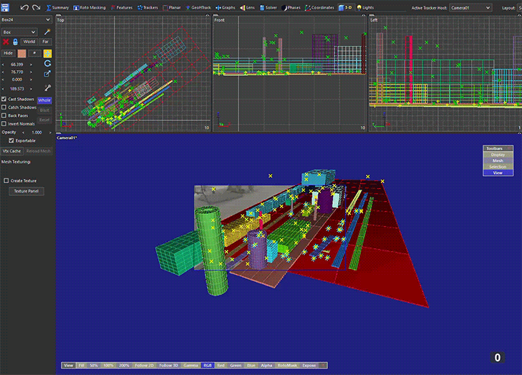Open the Box24 mesh selector dropdown
The width and height of the screenshot is (522, 375).
click(26, 19)
